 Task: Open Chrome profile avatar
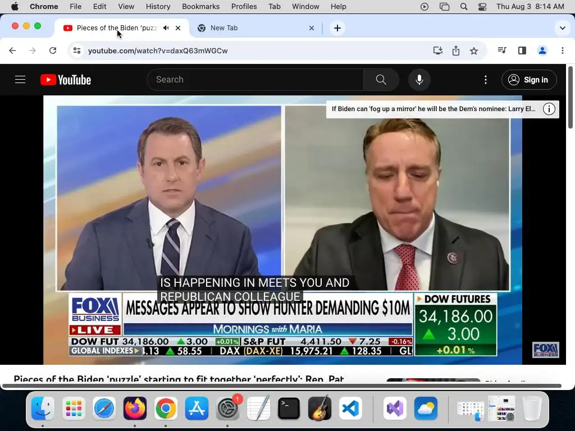pyautogui.click(x=542, y=51)
